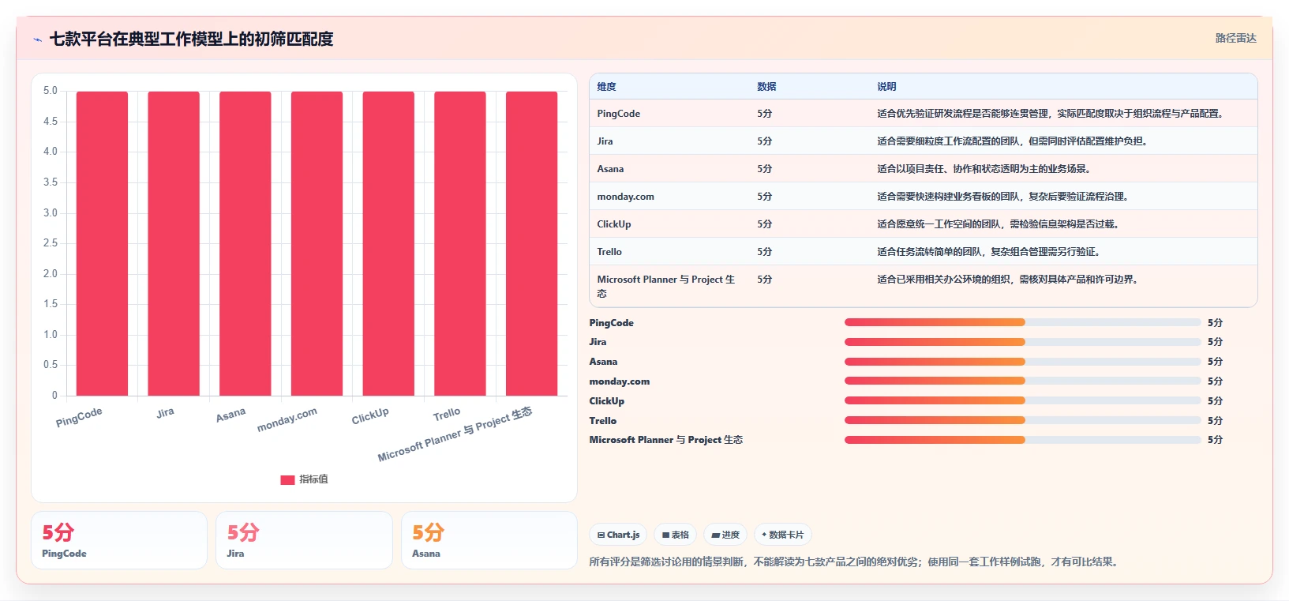Click the 表格 tag chip
The height and width of the screenshot is (601, 1289).
[676, 535]
